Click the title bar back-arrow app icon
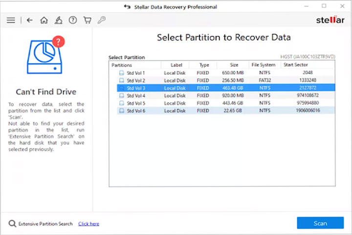352x235 pixels. click(127, 7)
